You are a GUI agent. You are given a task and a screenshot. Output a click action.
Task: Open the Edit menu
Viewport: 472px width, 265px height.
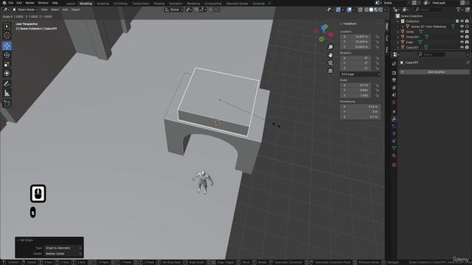(19, 3)
